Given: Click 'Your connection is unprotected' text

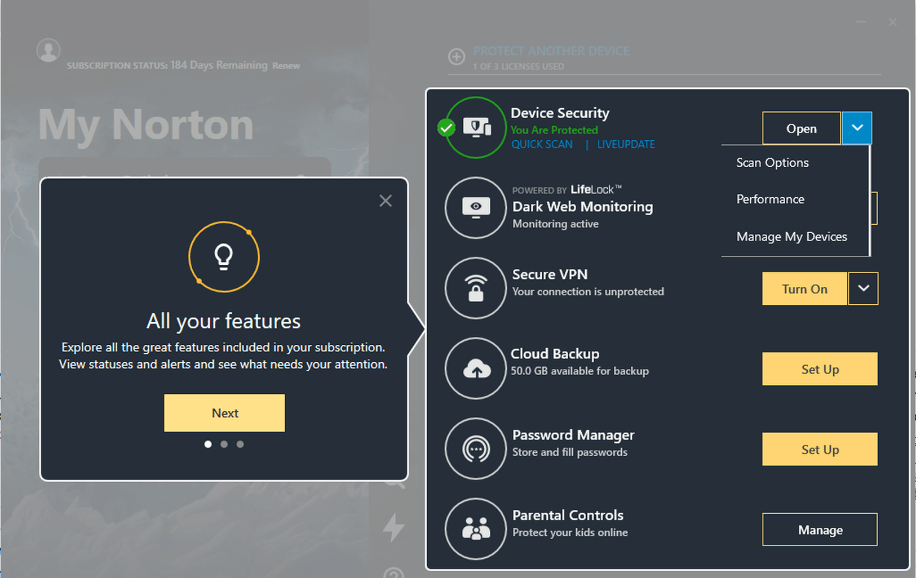Looking at the screenshot, I should pos(588,291).
